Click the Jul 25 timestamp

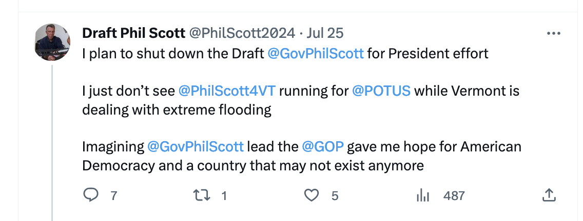325,33
